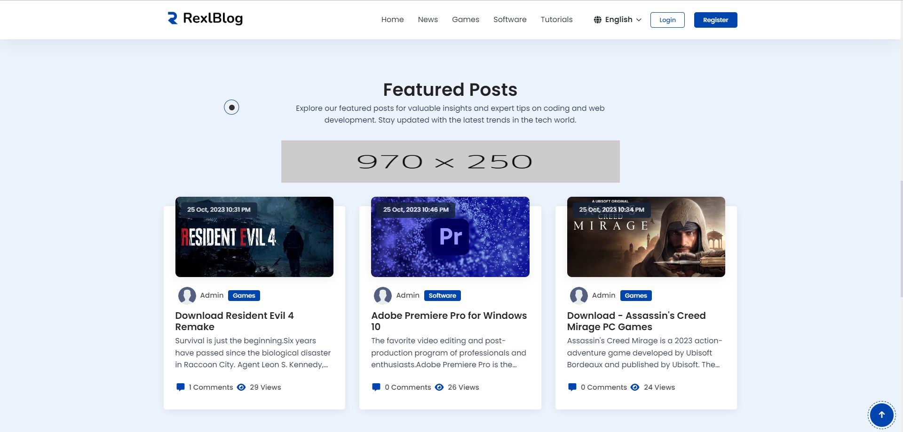903x432 pixels.
Task: Open the Resident Evil 4 thumbnail image
Action: point(254,237)
